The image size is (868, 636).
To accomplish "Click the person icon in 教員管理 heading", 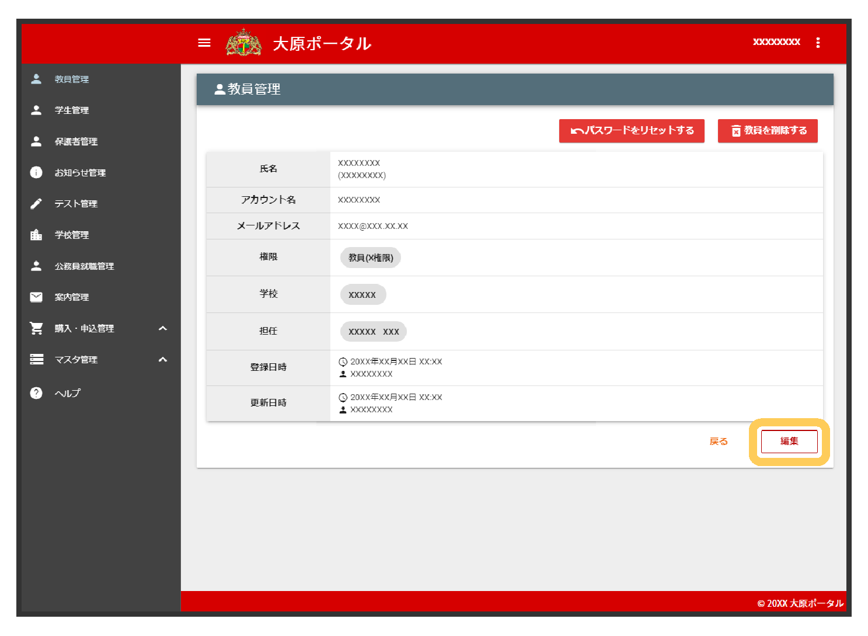I will point(220,89).
